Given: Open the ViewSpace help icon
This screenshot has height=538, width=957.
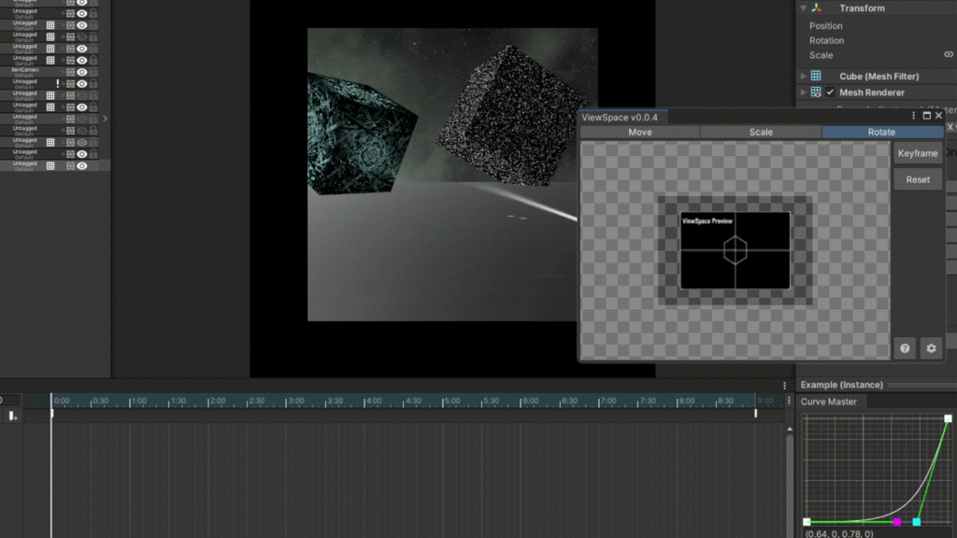Looking at the screenshot, I should point(905,347).
